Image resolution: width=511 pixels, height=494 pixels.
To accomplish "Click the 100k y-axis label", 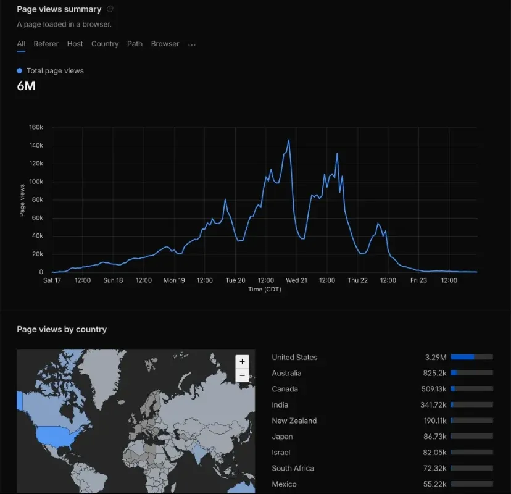I will point(36,182).
